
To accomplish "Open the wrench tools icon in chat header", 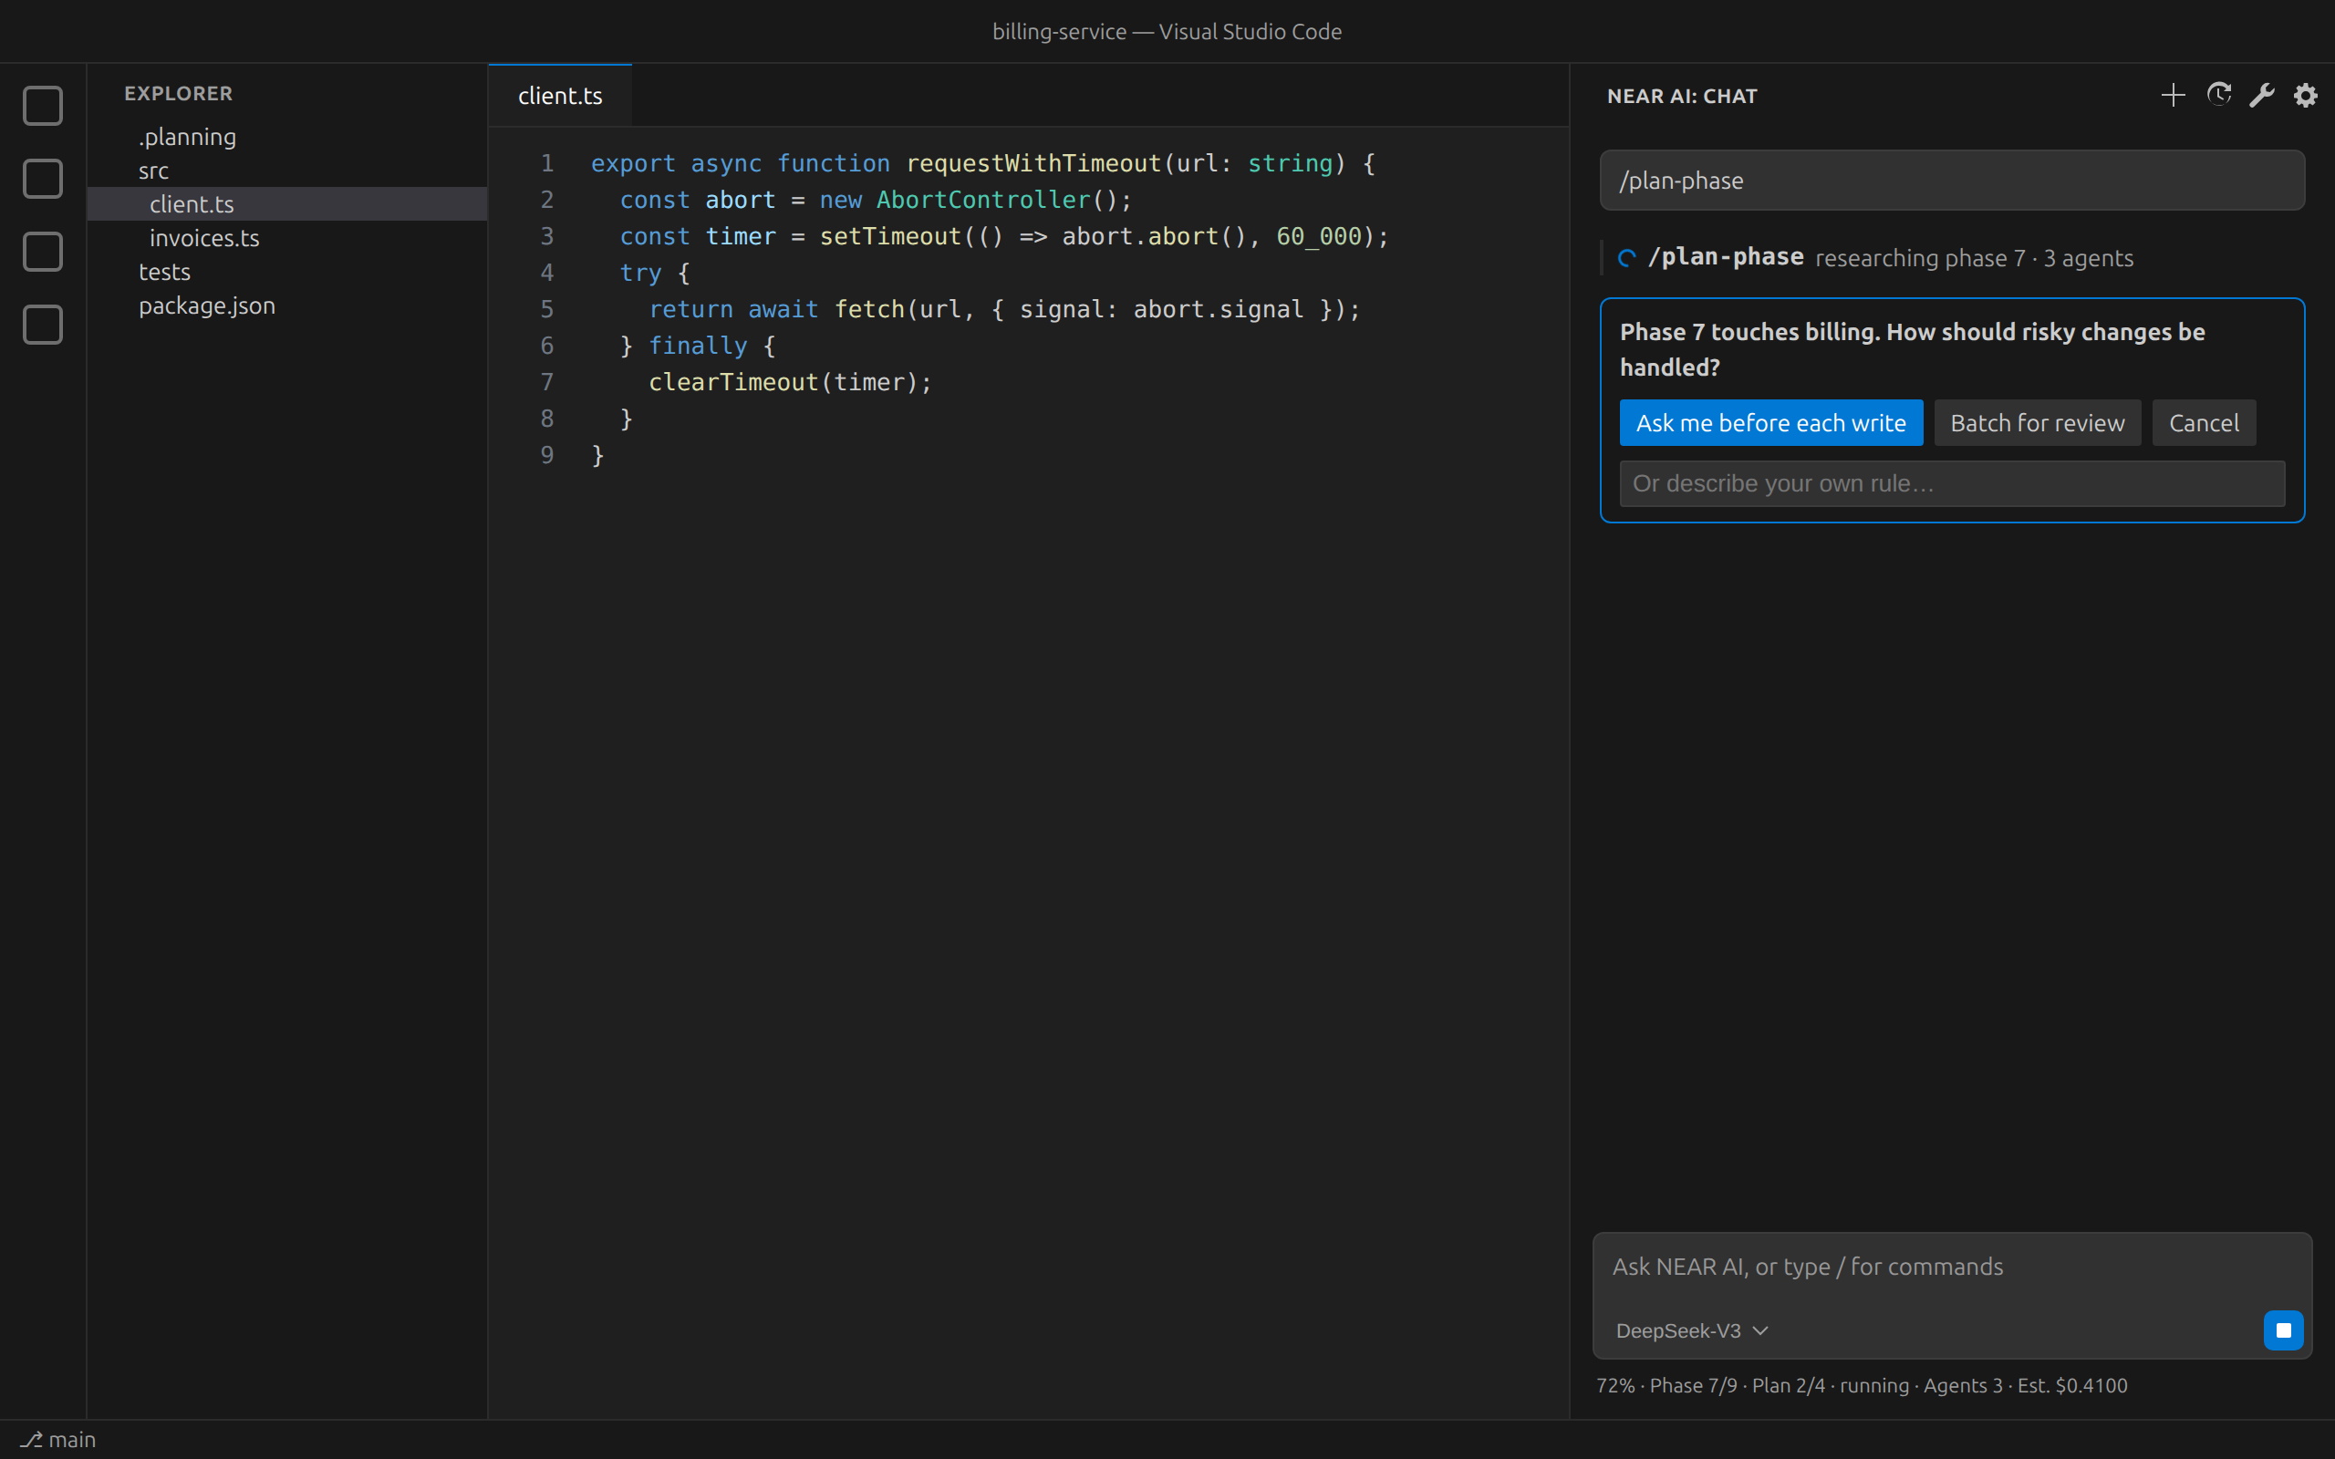I will 2262,95.
